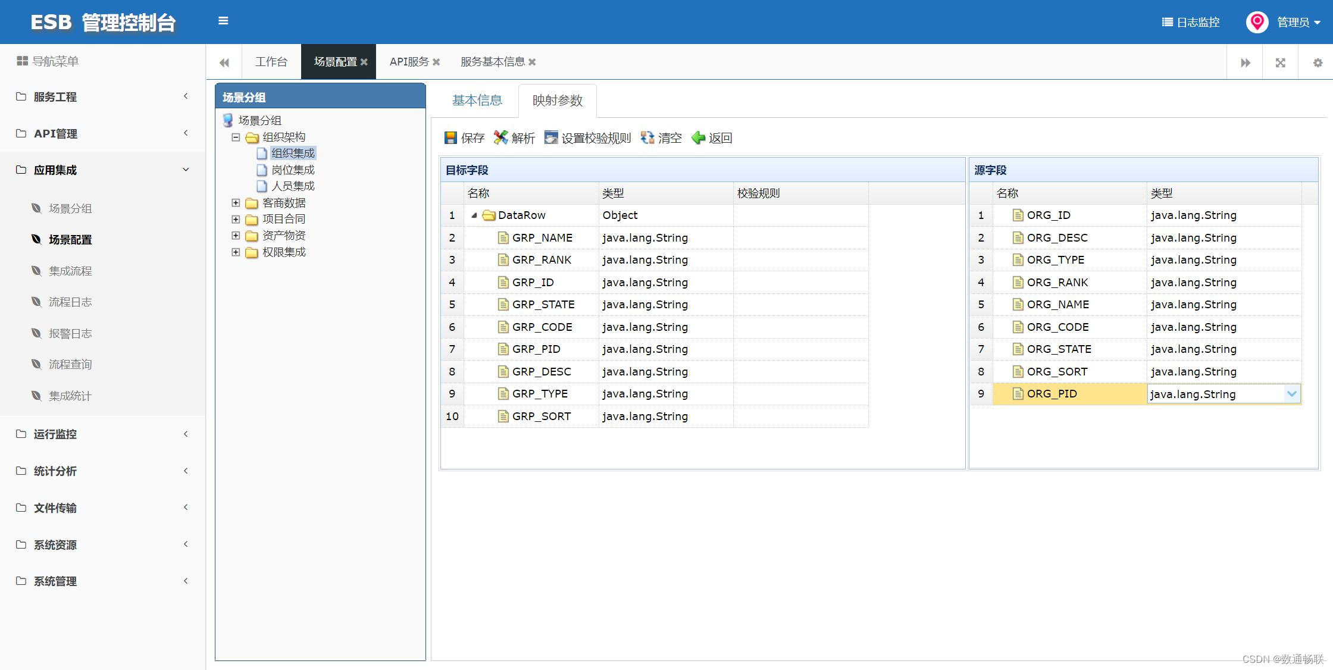
Task: Click the Save (保存) toolbar icon
Action: tap(450, 138)
